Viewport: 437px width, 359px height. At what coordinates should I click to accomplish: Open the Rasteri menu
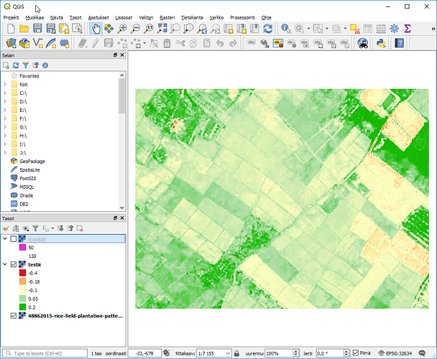tap(167, 17)
